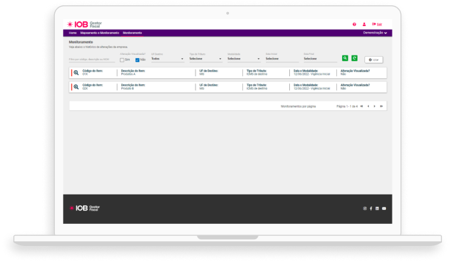Open the Modalidade dropdown
Viewport: 450px width, 262px height.
tap(244, 59)
